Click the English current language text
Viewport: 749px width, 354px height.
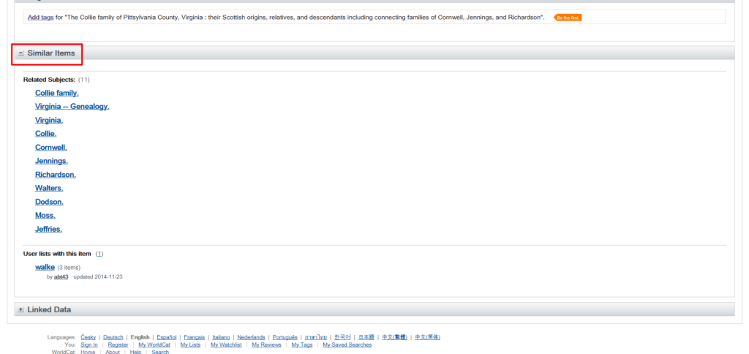tap(140, 337)
